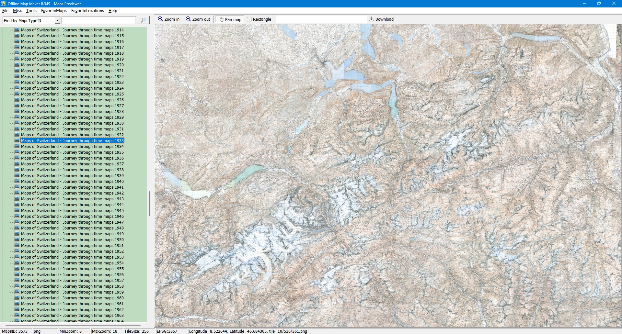Click the Zoom in magnifier icon
Image resolution: width=622 pixels, height=334 pixels.
pyautogui.click(x=160, y=19)
